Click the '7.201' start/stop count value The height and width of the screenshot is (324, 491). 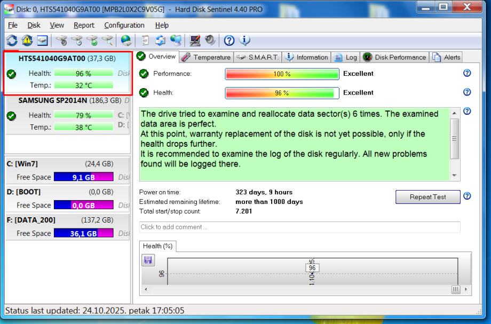point(243,211)
